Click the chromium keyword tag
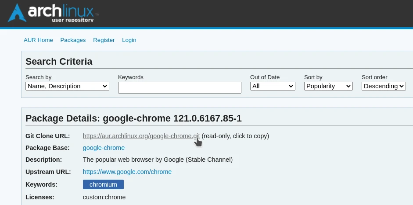The height and width of the screenshot is (205, 413). pyautogui.click(x=103, y=184)
